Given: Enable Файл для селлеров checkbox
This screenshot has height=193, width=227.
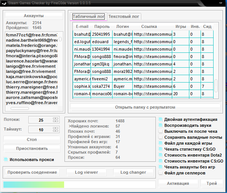Looking at the screenshot, I should [160, 173].
